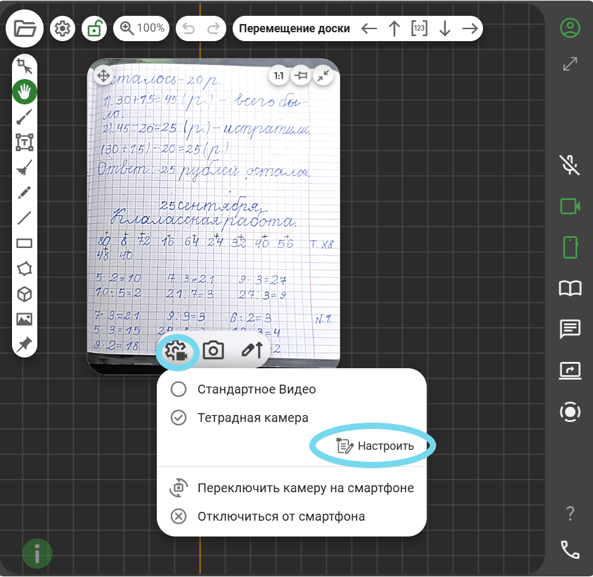The image size is (593, 577).
Task: Open the folder file manager icon
Action: tap(25, 28)
